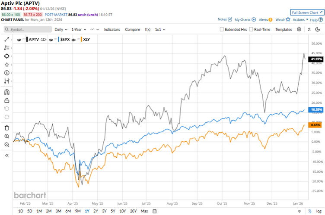Image resolution: width=325 pixels, height=215 pixels.
Task: Open the Indicators menu
Action: coord(112,30)
